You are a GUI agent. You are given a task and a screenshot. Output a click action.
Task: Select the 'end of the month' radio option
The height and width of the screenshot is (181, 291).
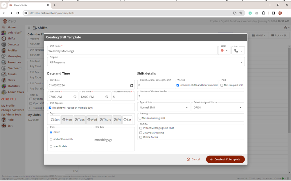click(x=51, y=139)
